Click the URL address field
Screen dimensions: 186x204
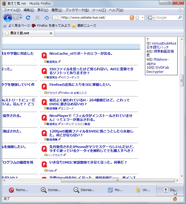pyautogui.click(x=95, y=18)
